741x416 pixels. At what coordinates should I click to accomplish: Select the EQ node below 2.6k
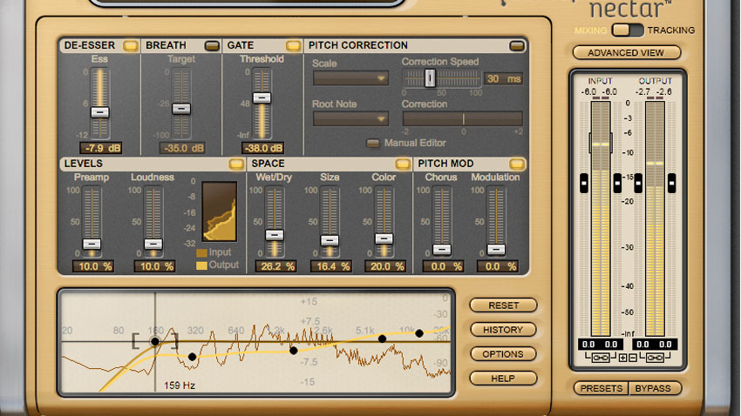294,351
